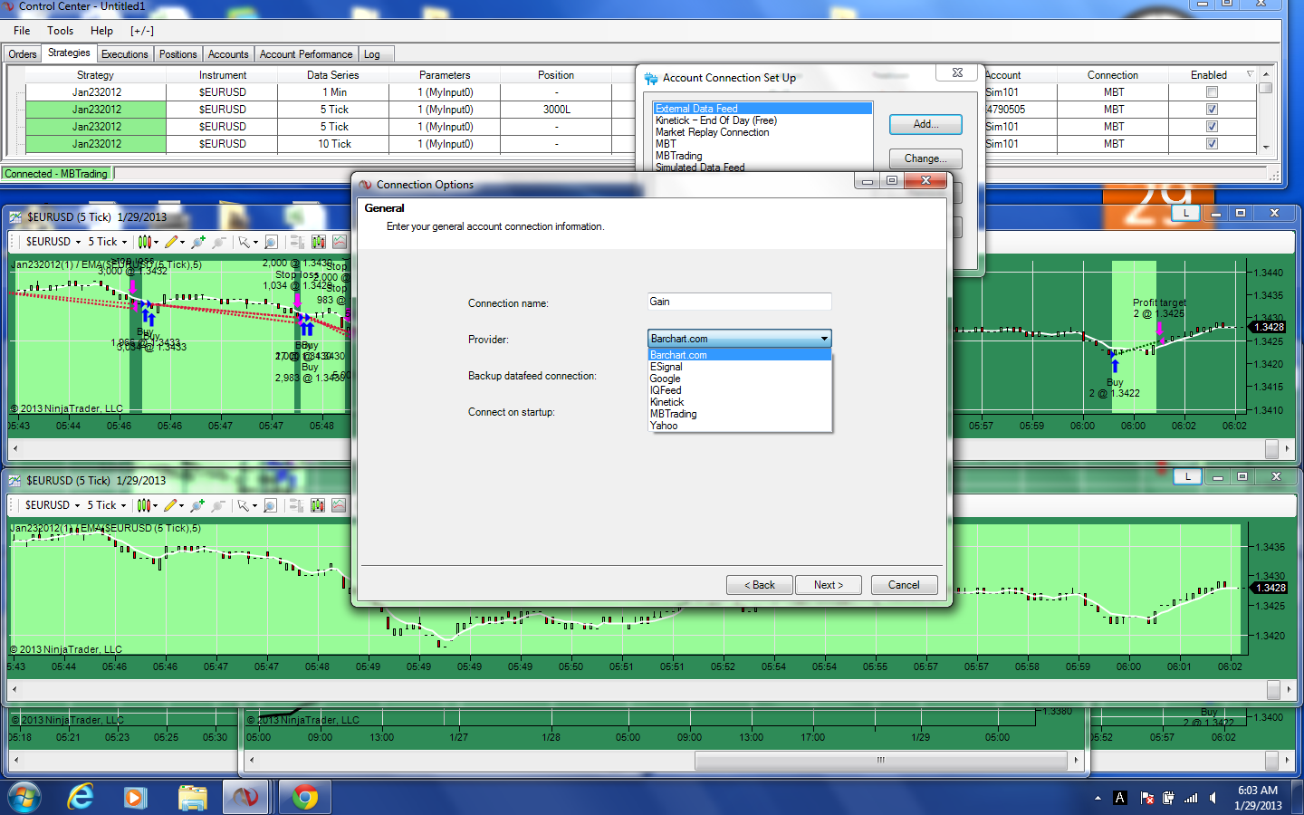The image size is (1304, 815).
Task: Click zoom in magnifier on bottom chart toolbar
Action: pyautogui.click(x=197, y=505)
